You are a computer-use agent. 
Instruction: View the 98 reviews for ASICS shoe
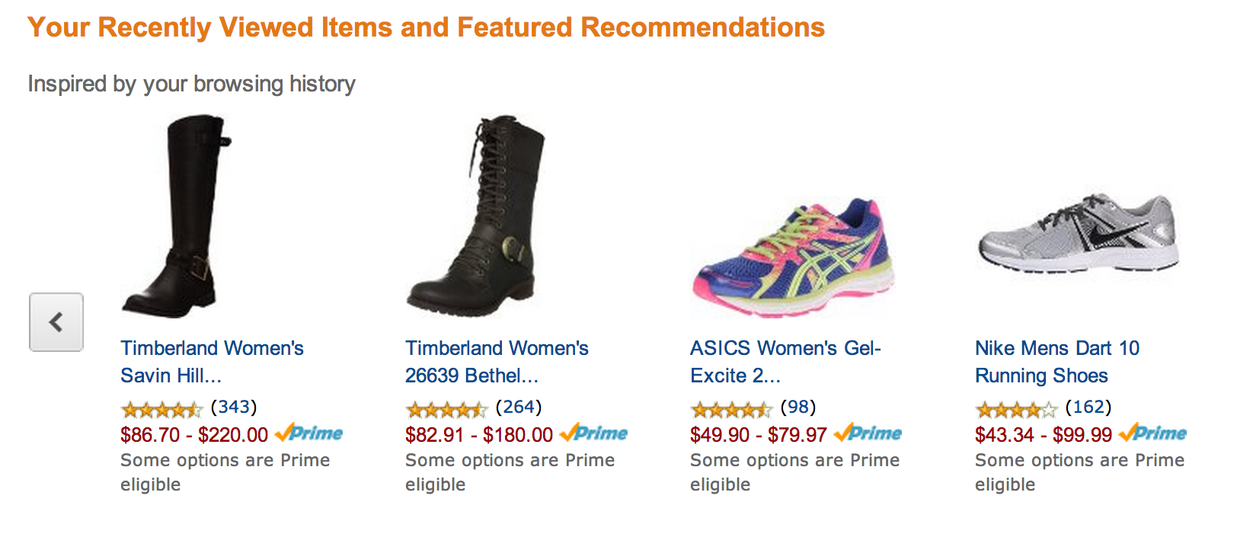(798, 407)
